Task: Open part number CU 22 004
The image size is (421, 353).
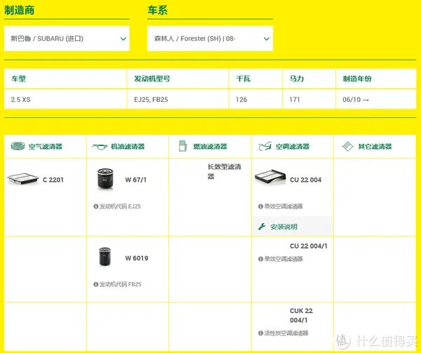Action: (305, 180)
